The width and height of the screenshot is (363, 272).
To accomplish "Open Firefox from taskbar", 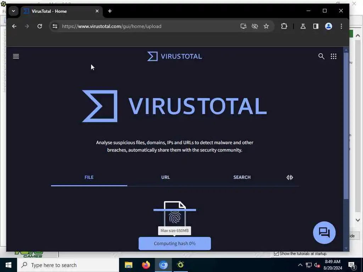I will coord(146,265).
